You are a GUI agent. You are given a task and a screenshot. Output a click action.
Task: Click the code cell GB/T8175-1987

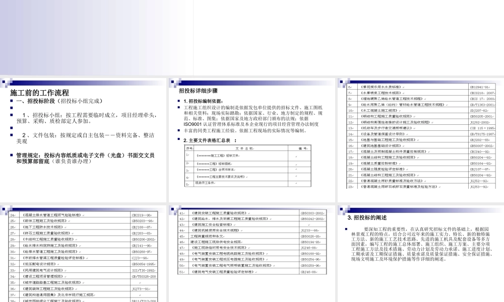coord(482,134)
